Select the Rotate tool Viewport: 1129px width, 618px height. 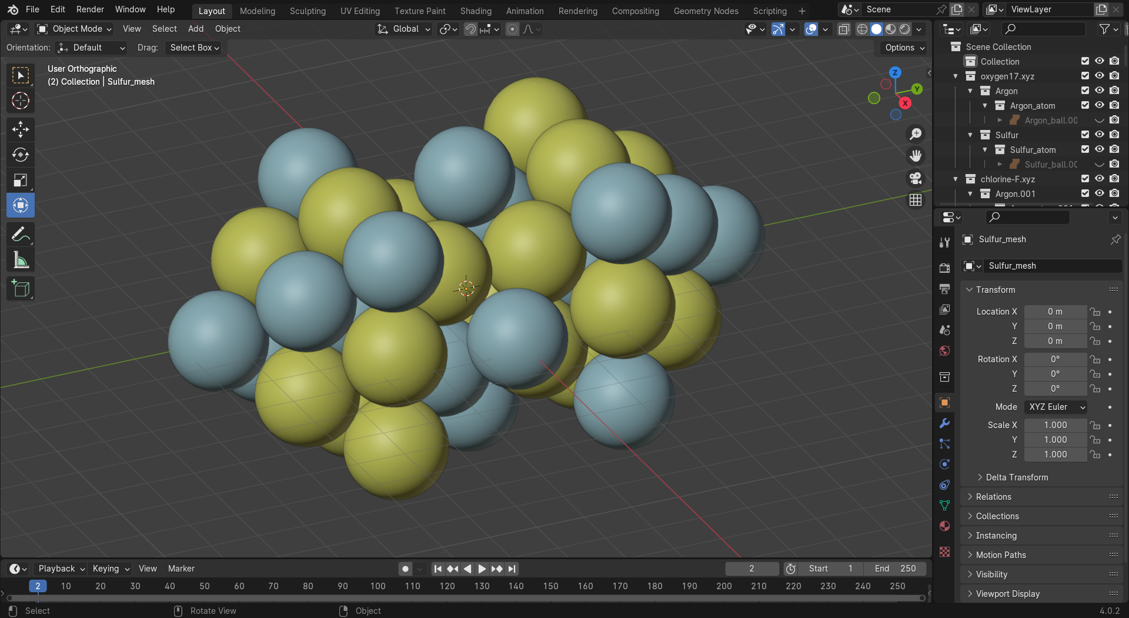pyautogui.click(x=21, y=155)
